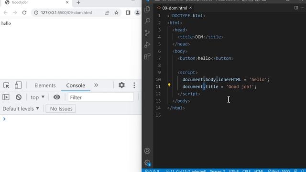Toggle the device toolbar in DevTools
The height and width of the screenshot is (172, 306).
pyautogui.click(x=18, y=86)
